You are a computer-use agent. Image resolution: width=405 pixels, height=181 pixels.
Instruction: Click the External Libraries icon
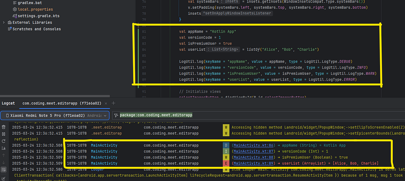10,22
